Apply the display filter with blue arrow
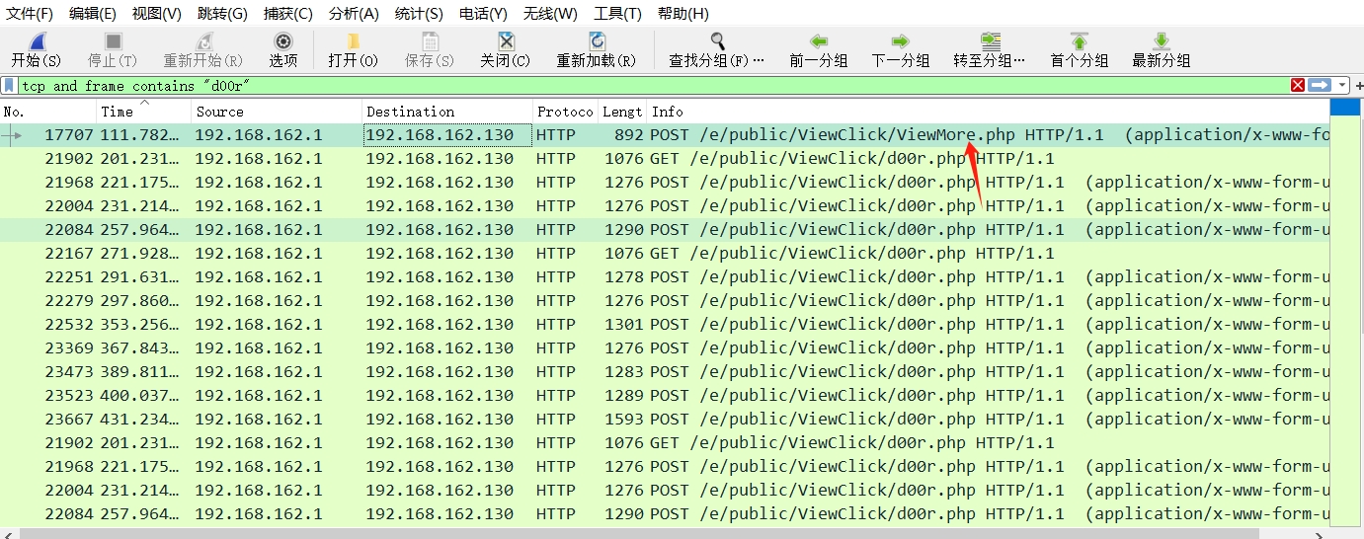Image resolution: width=1364 pixels, height=539 pixels. coord(1320,86)
